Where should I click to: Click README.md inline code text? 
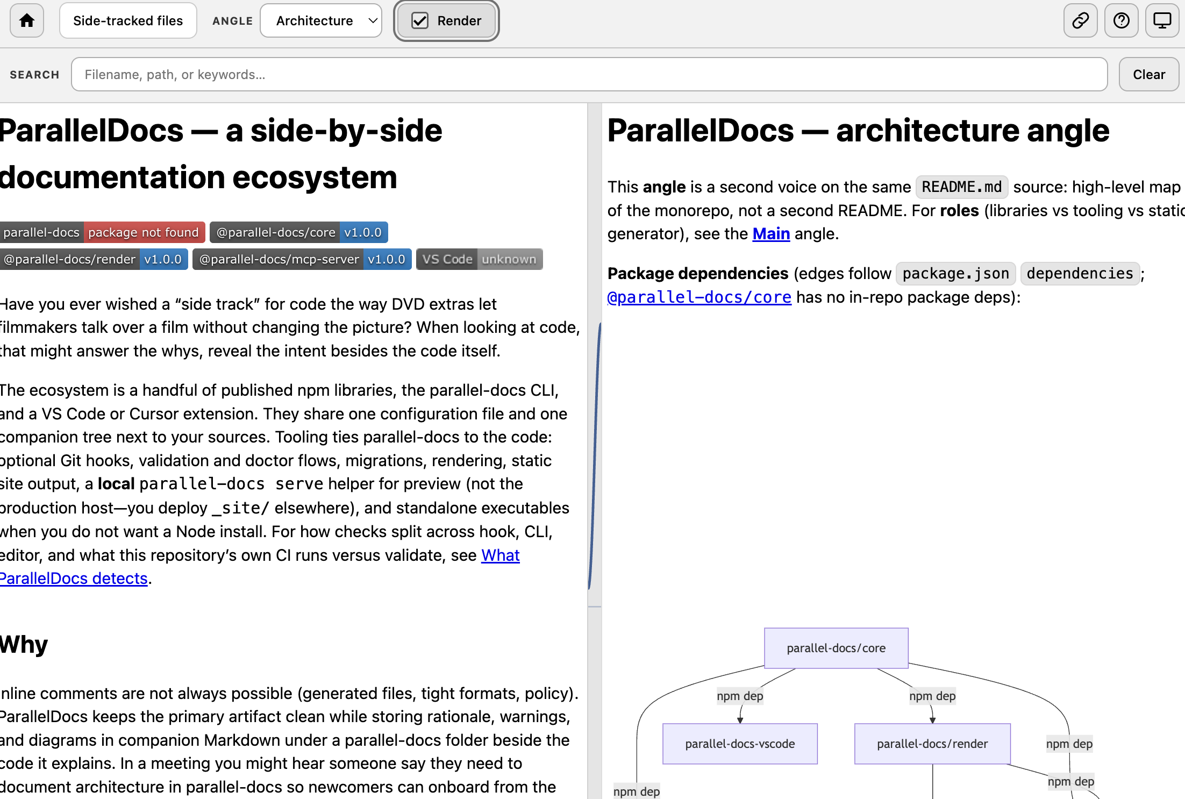pos(962,187)
